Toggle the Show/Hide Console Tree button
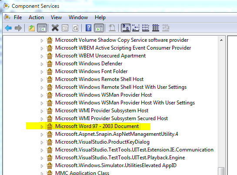This screenshot has width=237, height=175. [42, 28]
